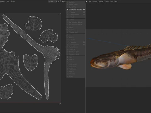Choose the Mirror U command
This screenshot has width=151, height=113.
tap(71, 35)
